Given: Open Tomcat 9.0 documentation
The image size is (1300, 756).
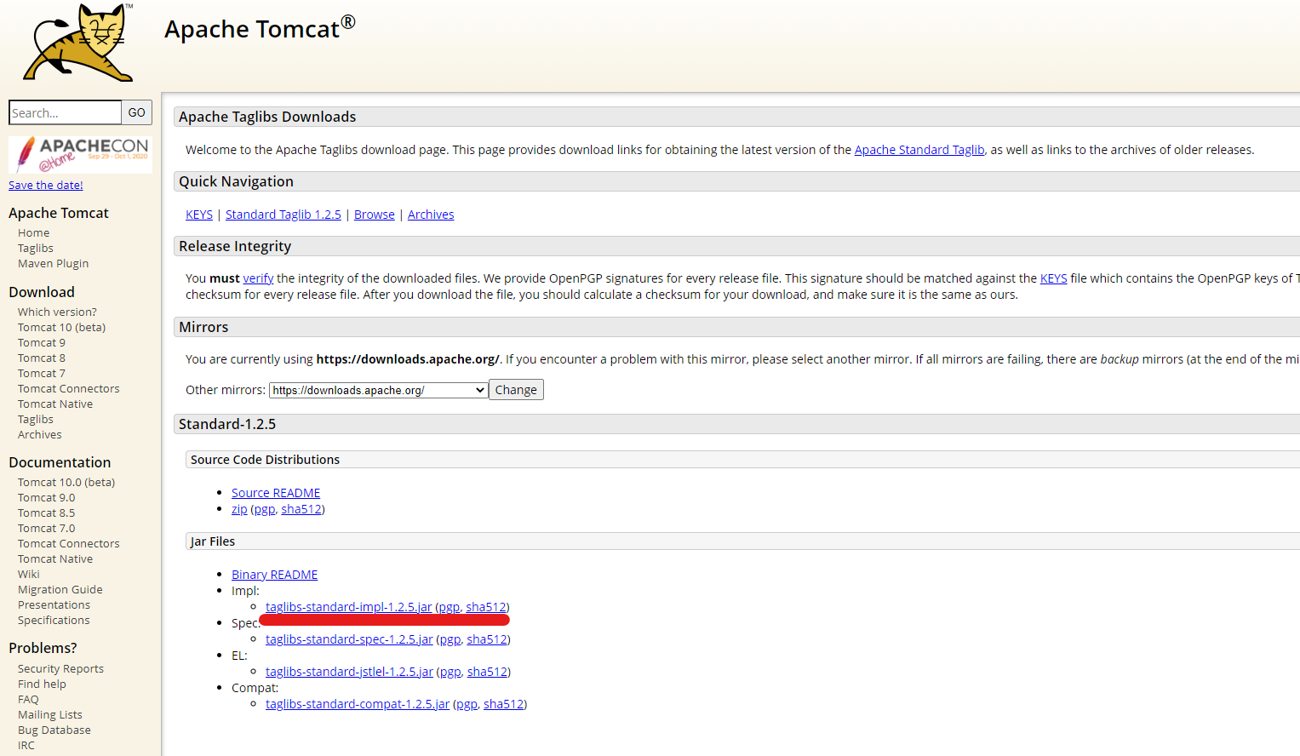Looking at the screenshot, I should [x=46, y=497].
